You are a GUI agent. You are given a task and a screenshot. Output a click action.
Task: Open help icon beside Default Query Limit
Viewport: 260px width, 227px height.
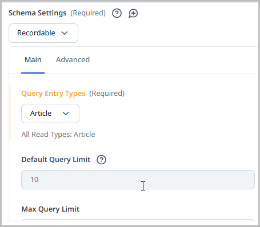[x=101, y=160]
